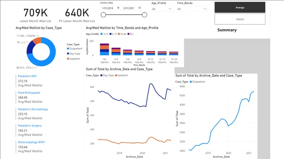Click the 3-6 Months stacked bar
This screenshot has height=159, width=284.
[127, 53]
